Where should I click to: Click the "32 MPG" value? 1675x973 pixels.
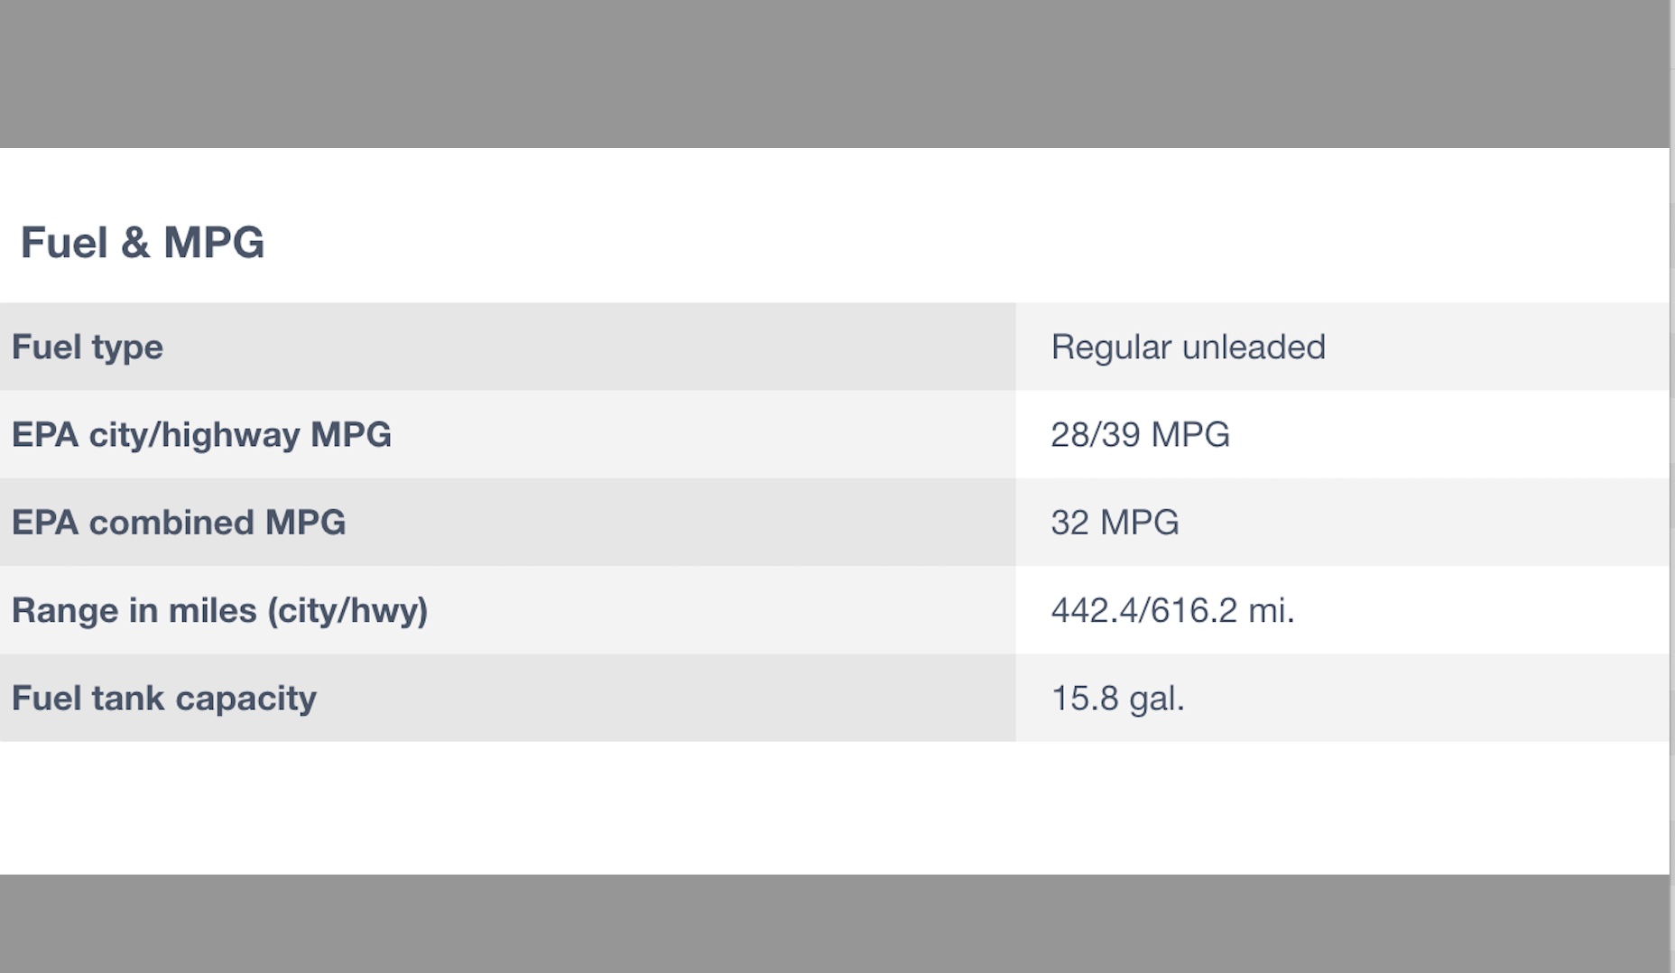(x=1115, y=523)
